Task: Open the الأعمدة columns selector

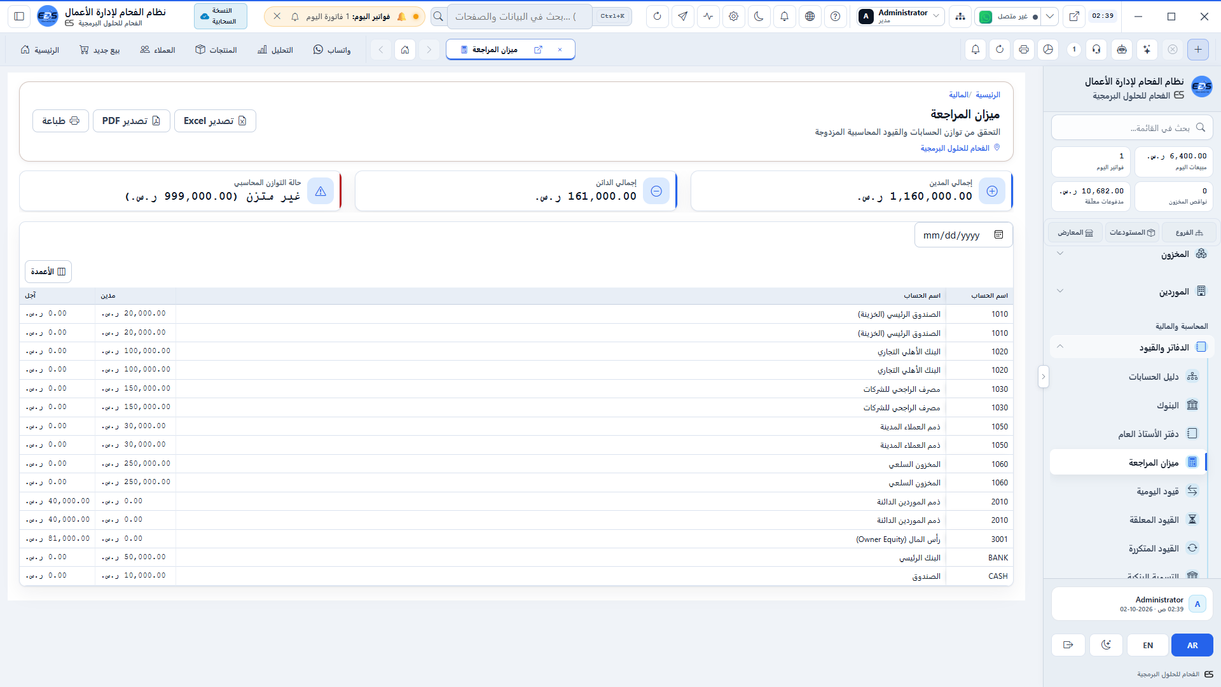Action: [48, 272]
